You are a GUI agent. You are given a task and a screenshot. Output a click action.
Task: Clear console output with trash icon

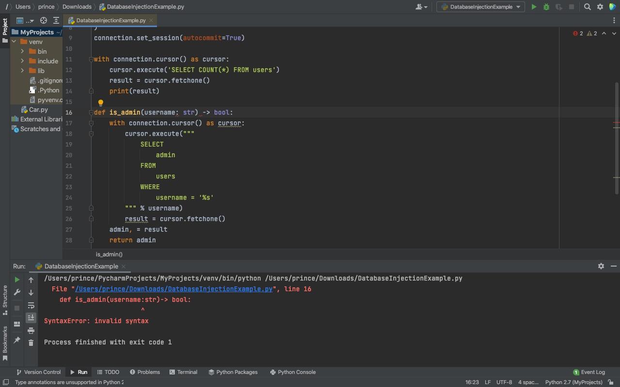pos(31,343)
